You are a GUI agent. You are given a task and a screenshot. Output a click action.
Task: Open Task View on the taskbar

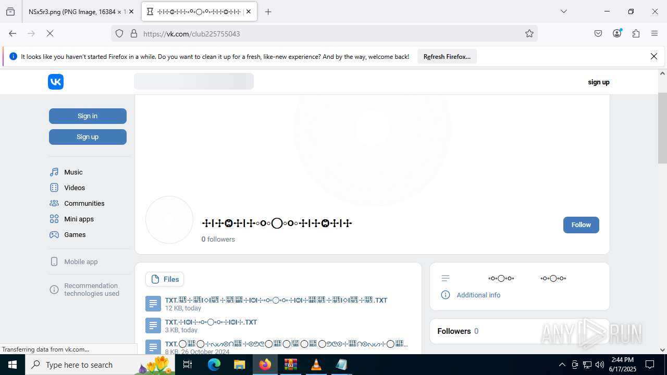tap(188, 365)
